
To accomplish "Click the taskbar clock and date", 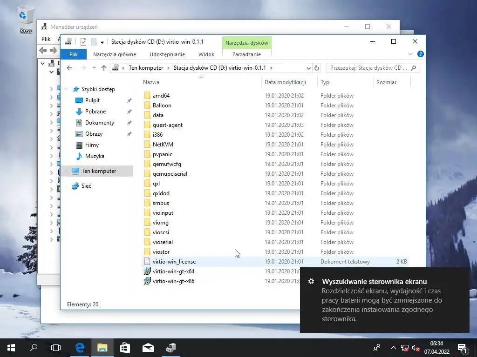I will coord(436,348).
